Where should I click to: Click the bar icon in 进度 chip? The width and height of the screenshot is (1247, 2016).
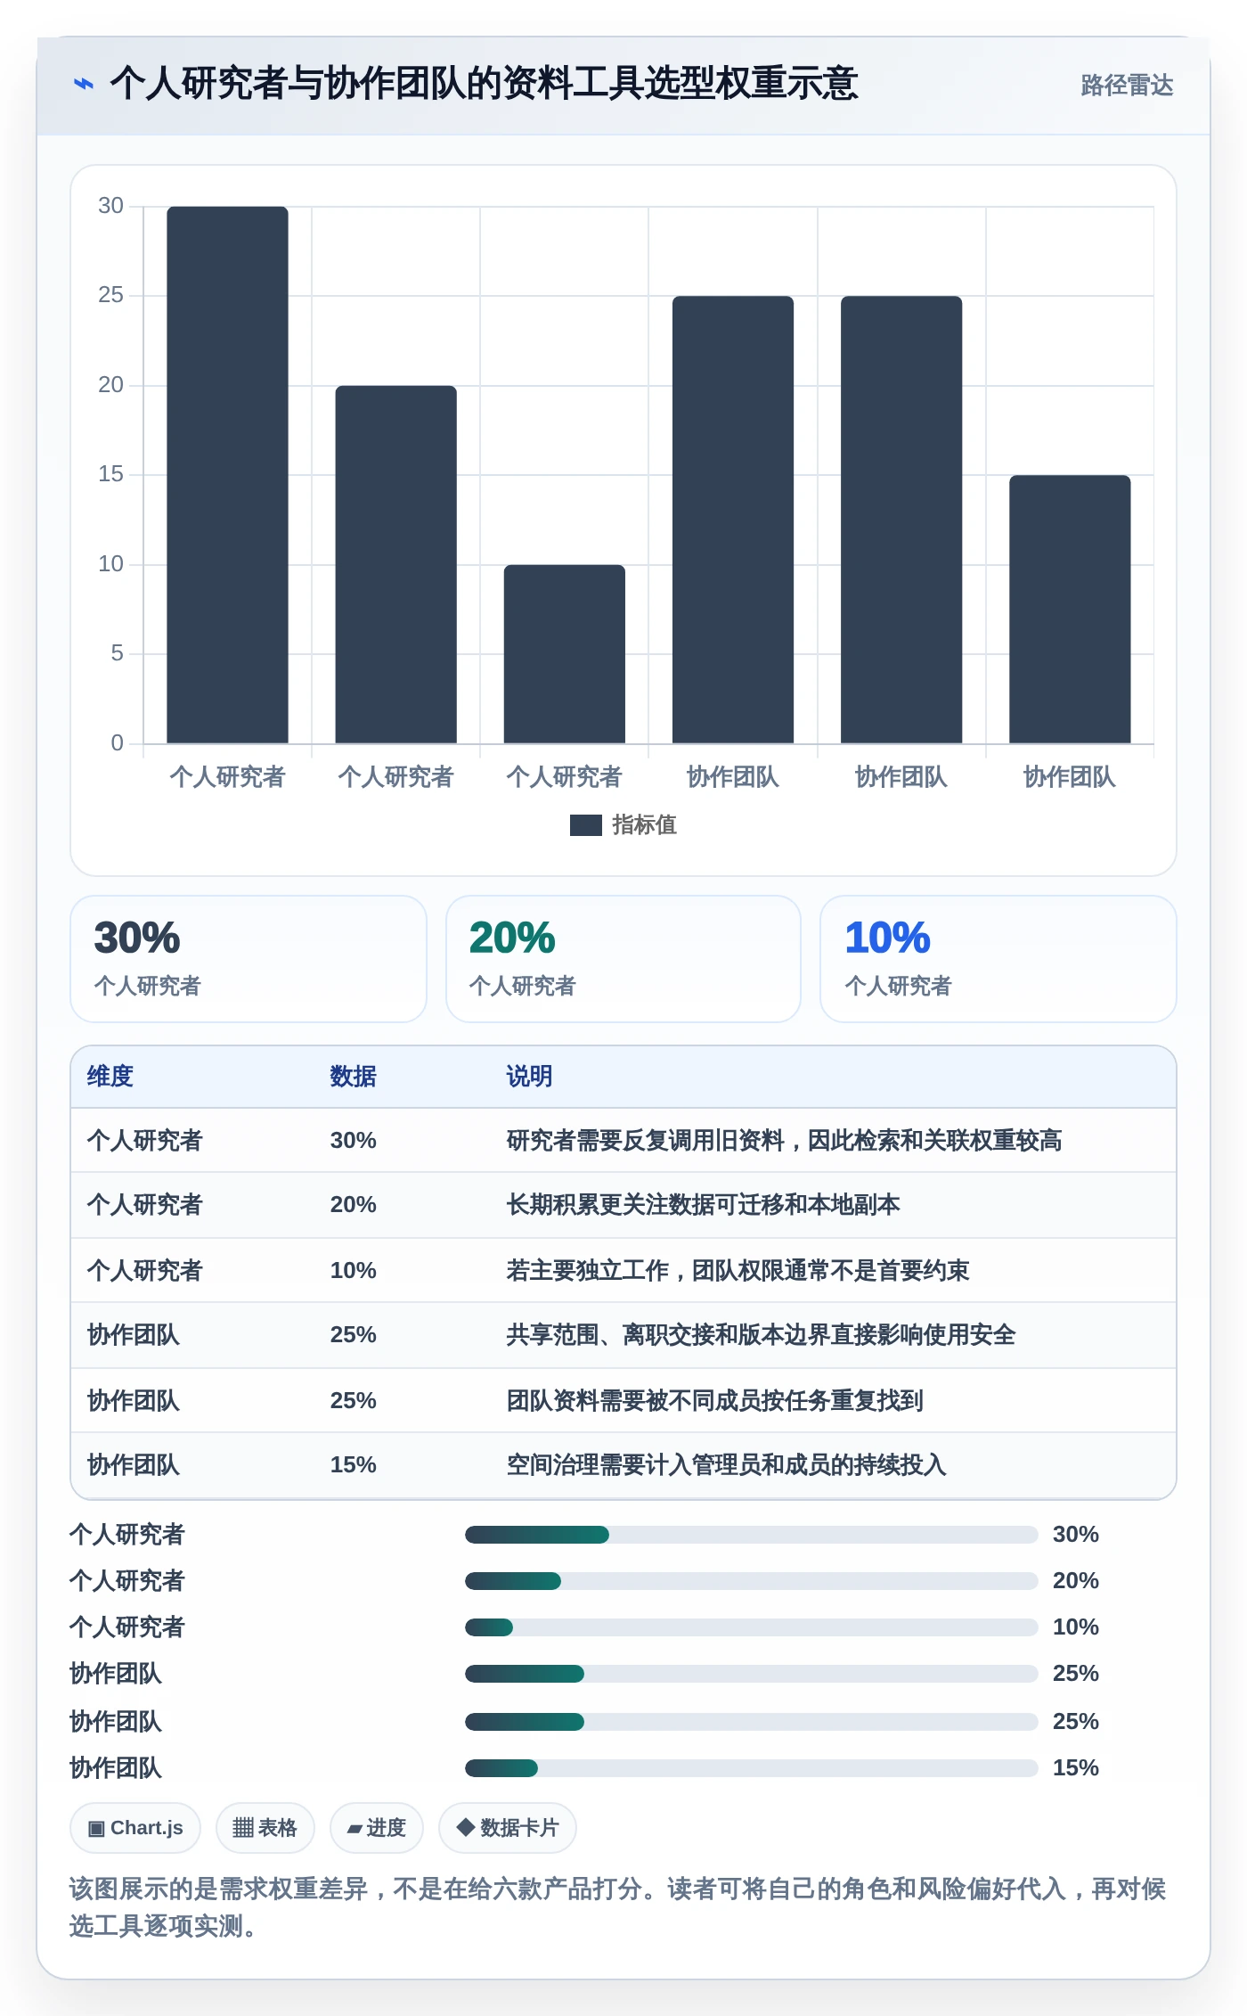coord(355,1830)
